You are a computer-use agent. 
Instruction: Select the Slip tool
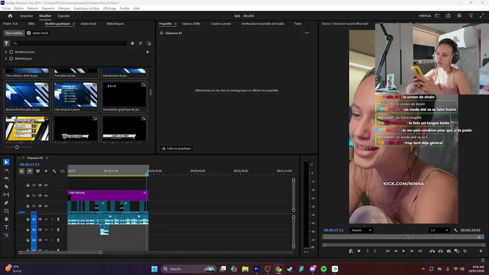coord(6,195)
